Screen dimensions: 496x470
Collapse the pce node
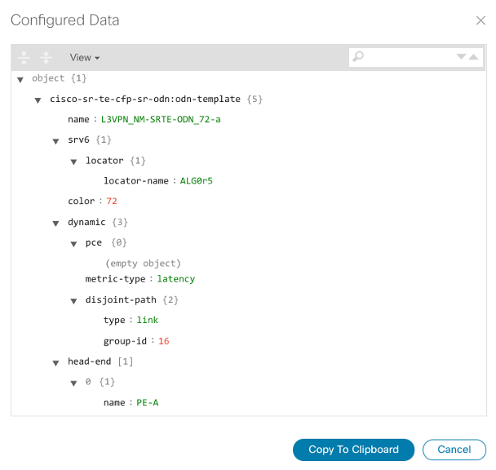click(74, 242)
